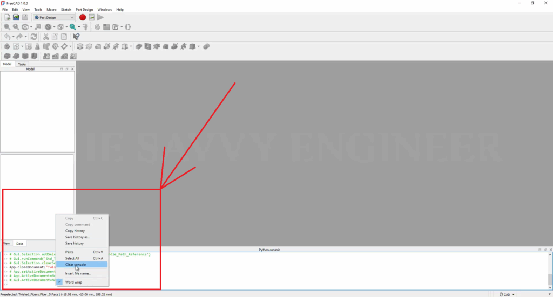Click the Create group folder icon

(106, 27)
